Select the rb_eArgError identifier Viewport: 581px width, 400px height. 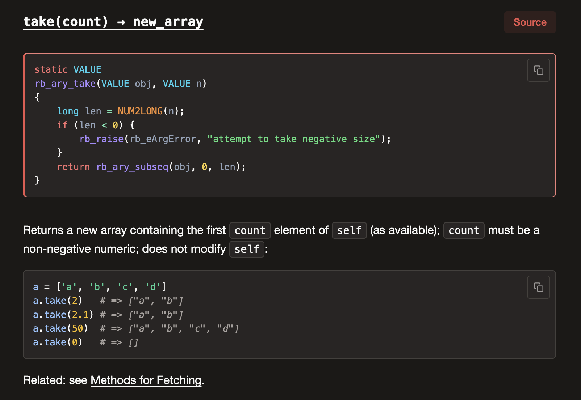[163, 139]
